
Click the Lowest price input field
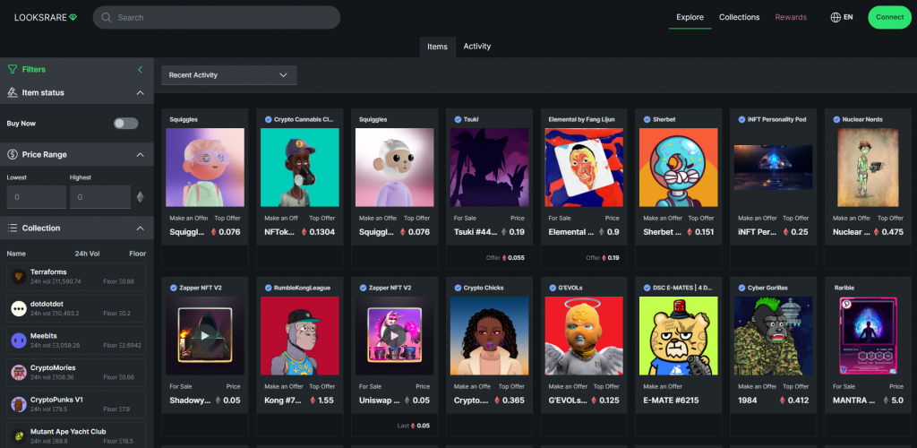click(x=36, y=197)
